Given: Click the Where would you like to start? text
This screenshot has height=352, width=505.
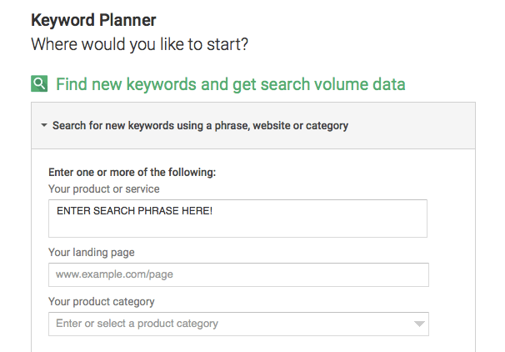Looking at the screenshot, I should pos(139,44).
